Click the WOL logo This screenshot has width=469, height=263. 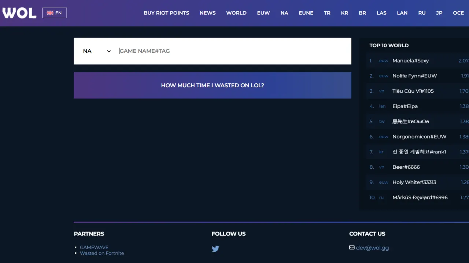click(19, 13)
